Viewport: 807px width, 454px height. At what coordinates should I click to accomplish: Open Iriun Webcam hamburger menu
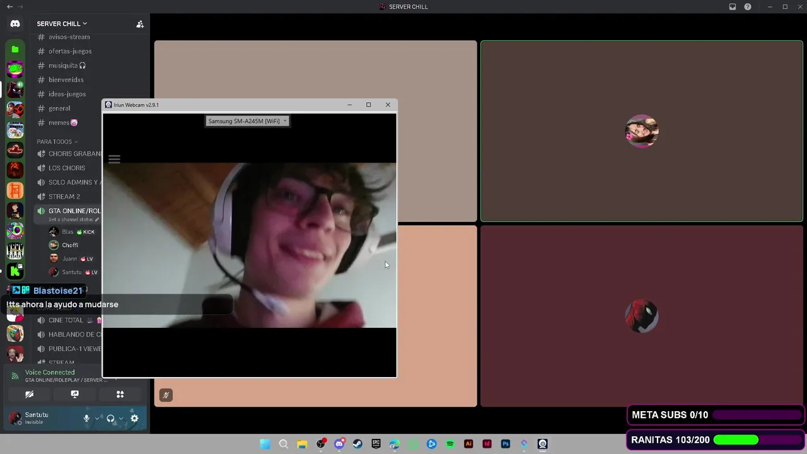(114, 159)
